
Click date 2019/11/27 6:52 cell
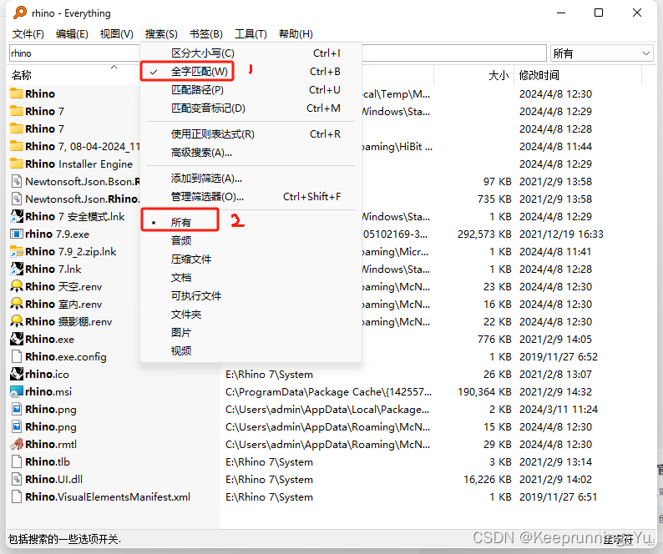558,356
